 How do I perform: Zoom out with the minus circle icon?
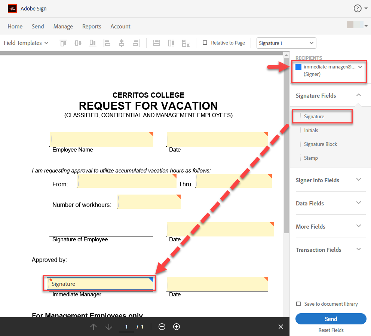[162, 327]
